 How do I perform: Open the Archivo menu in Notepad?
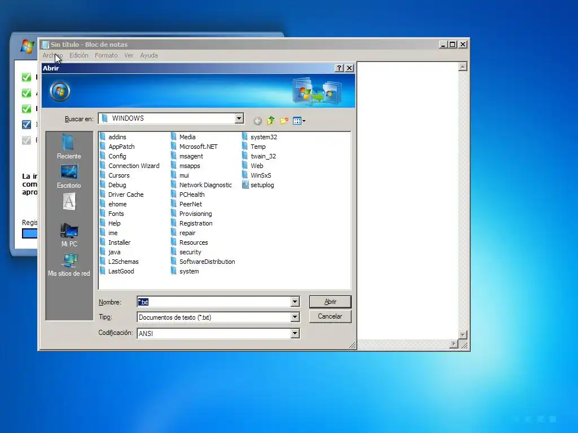pos(52,55)
